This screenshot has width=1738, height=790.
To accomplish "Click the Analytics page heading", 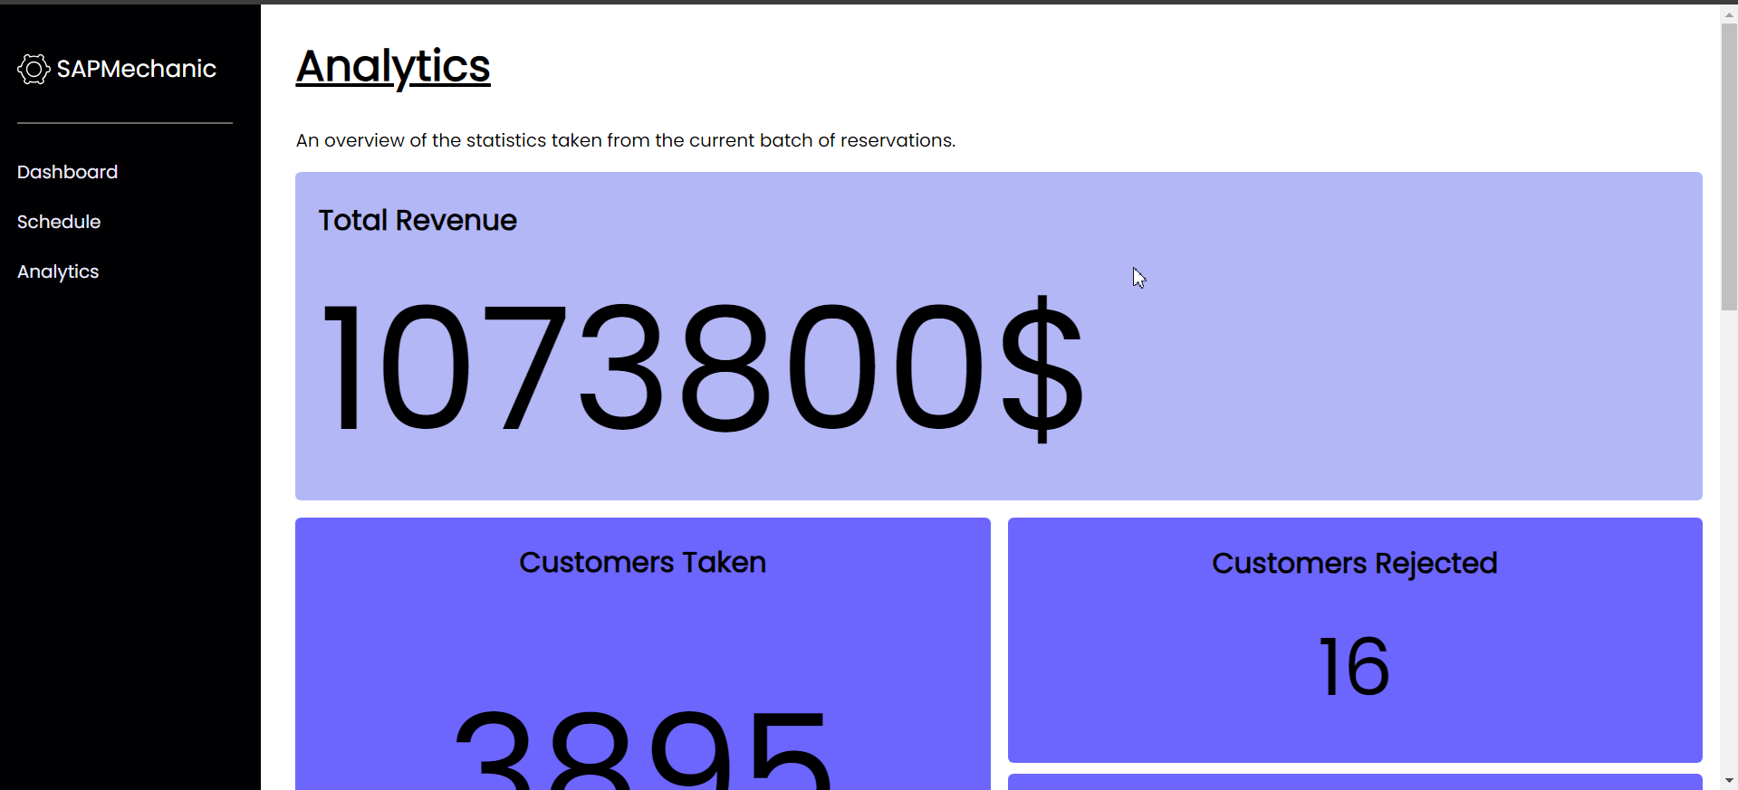I will pos(393,67).
